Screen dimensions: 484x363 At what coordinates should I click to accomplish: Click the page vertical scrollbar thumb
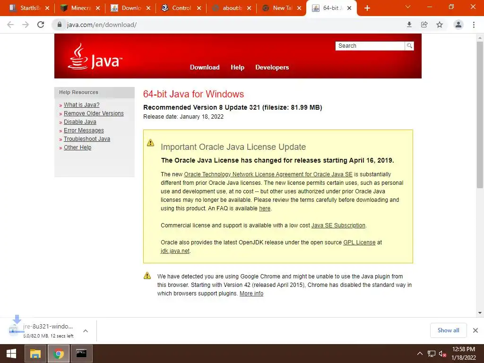(x=480, y=114)
